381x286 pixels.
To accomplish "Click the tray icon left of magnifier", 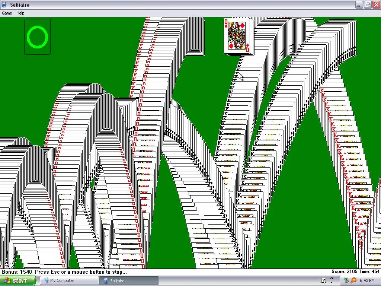I will click(346, 280).
